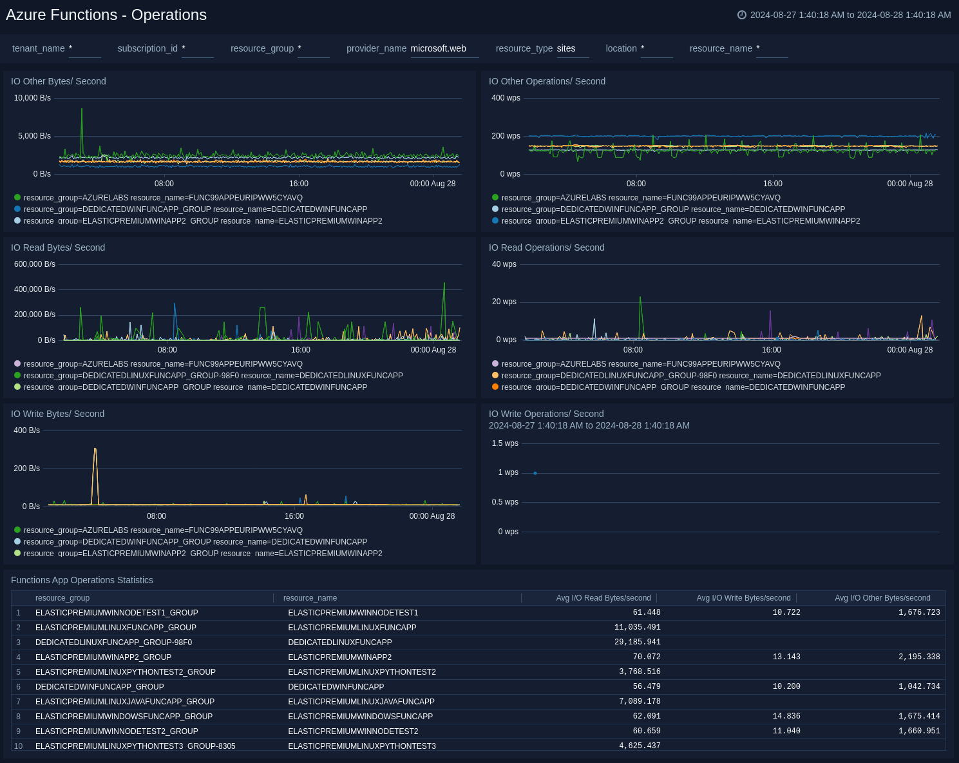Click read value 7,089.178 in row 7
Viewport: 959px width, 763px height.
[640, 702]
